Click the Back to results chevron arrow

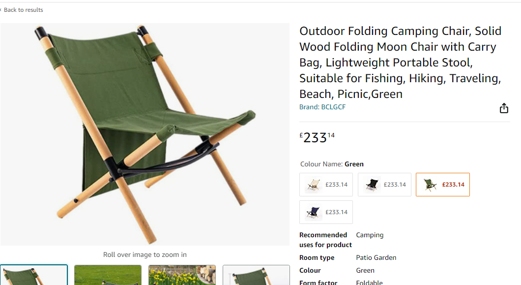(1, 10)
